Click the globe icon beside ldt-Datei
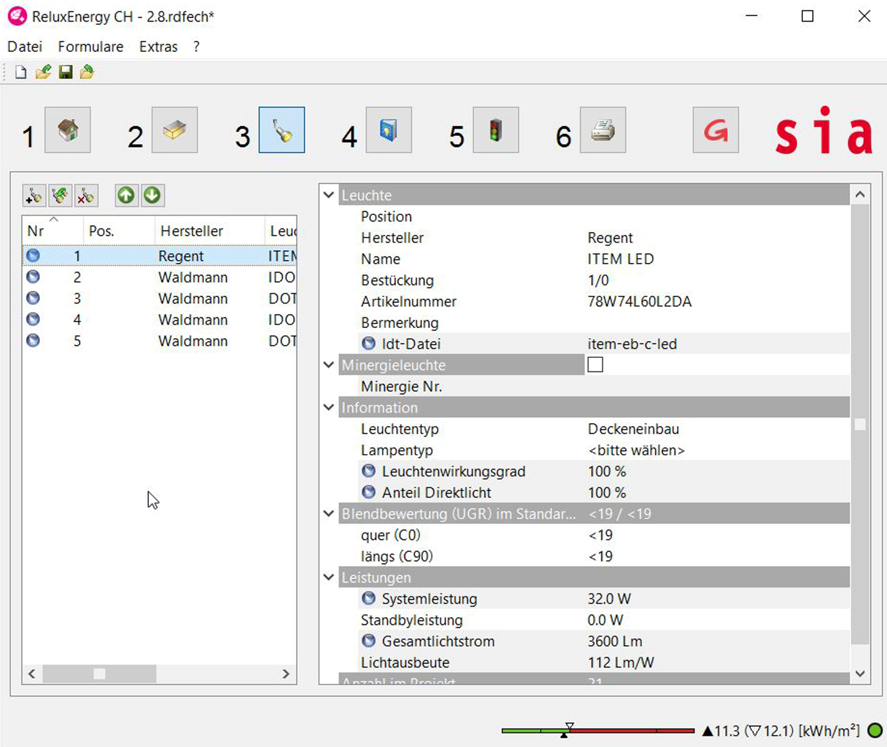Viewport: 887px width, 747px height. [x=369, y=344]
